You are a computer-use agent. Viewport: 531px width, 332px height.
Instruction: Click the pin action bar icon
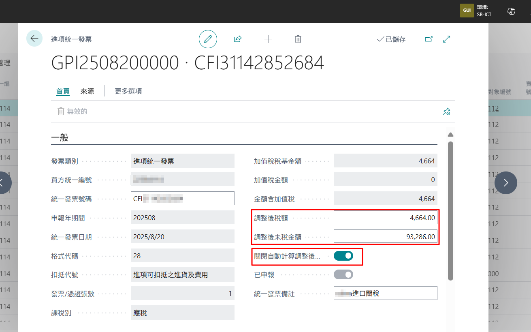[x=446, y=111]
